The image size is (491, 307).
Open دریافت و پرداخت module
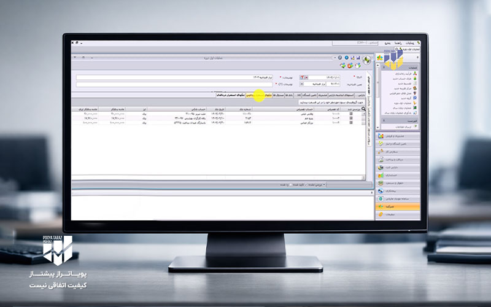click(x=398, y=160)
